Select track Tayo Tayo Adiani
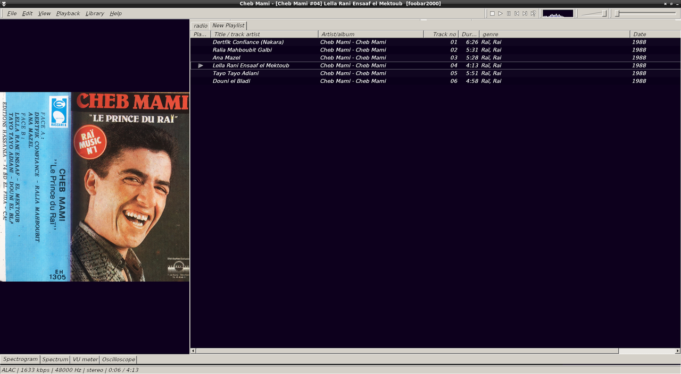 435,73
